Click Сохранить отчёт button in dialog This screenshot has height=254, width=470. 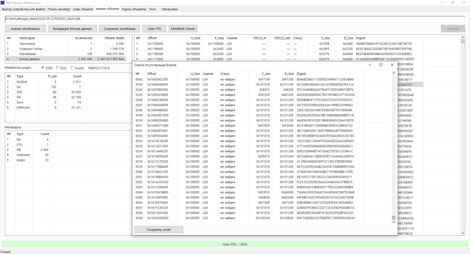pos(158,230)
